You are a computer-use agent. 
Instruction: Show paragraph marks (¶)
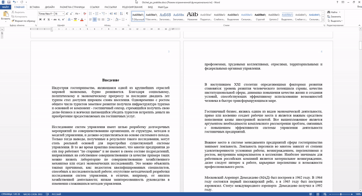click(127, 14)
